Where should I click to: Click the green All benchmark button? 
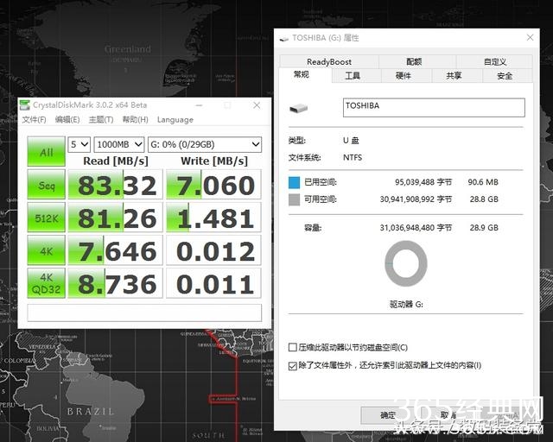[x=46, y=152]
